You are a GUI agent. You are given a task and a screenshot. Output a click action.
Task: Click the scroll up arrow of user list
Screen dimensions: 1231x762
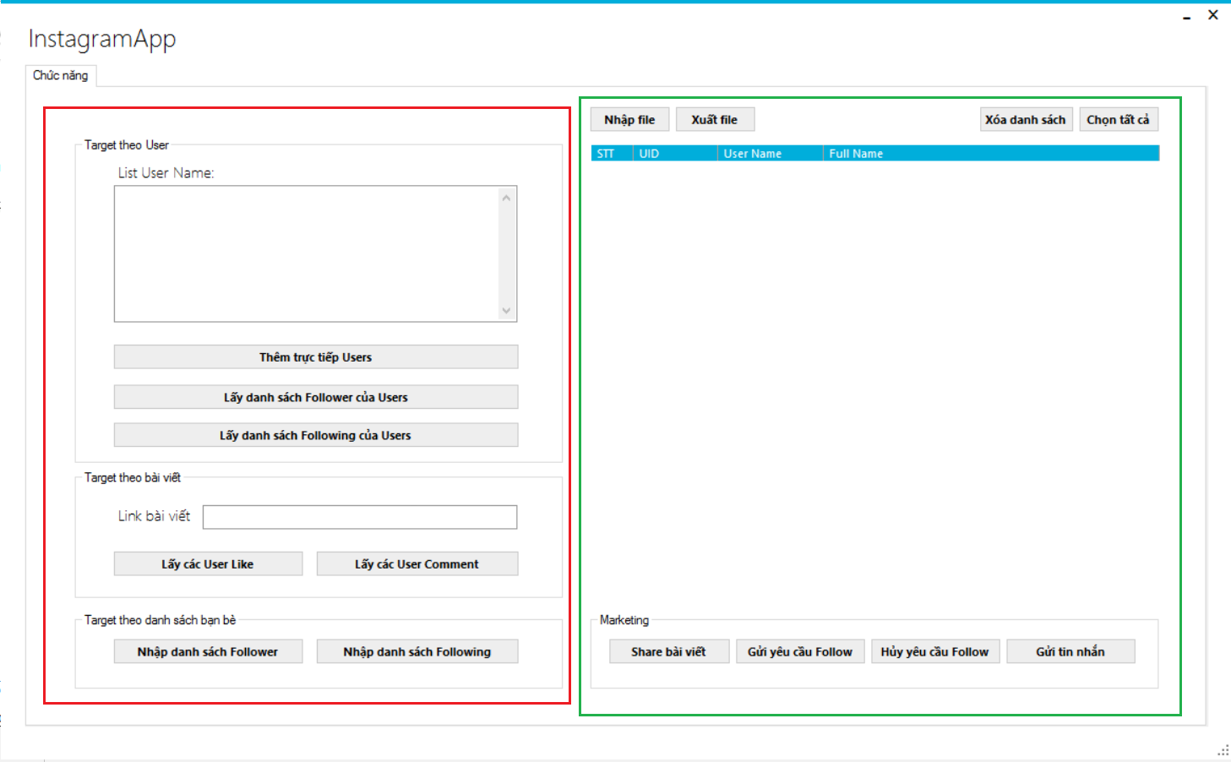pos(507,198)
